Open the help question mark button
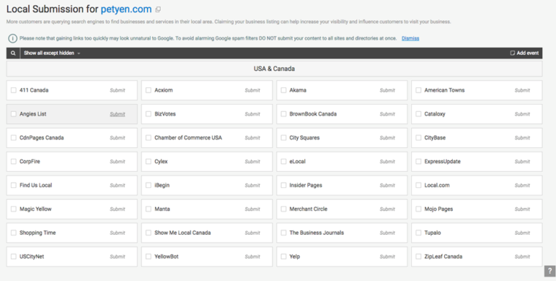The image size is (556, 281). pyautogui.click(x=549, y=271)
